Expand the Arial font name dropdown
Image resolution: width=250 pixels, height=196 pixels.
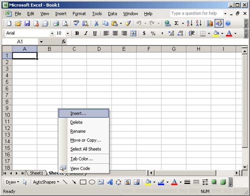pyautogui.click(x=52, y=33)
